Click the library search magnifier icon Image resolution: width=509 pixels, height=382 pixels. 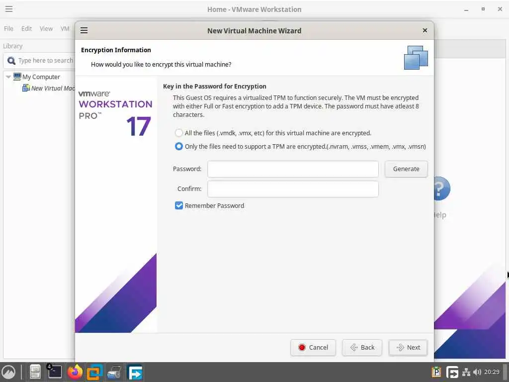[x=11, y=61]
